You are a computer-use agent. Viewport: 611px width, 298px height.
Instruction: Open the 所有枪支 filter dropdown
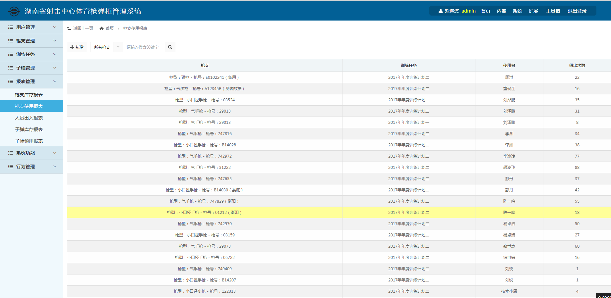(118, 47)
